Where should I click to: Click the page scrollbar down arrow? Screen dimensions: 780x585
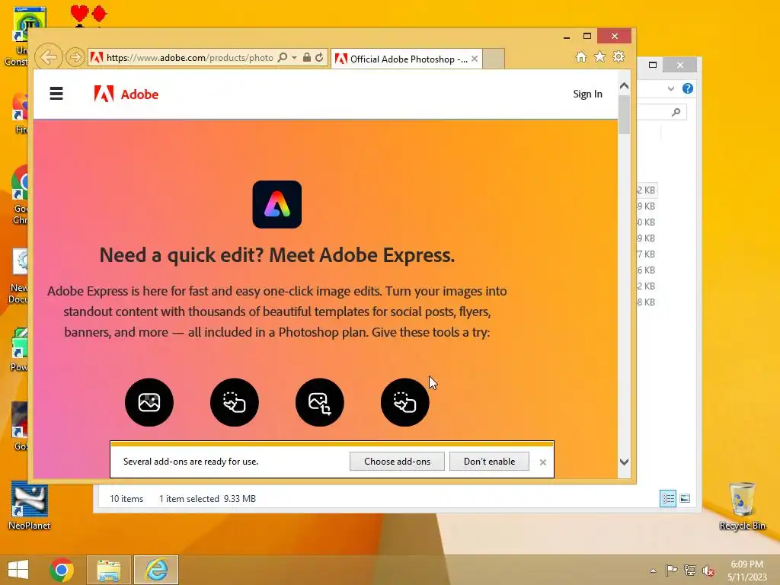625,462
